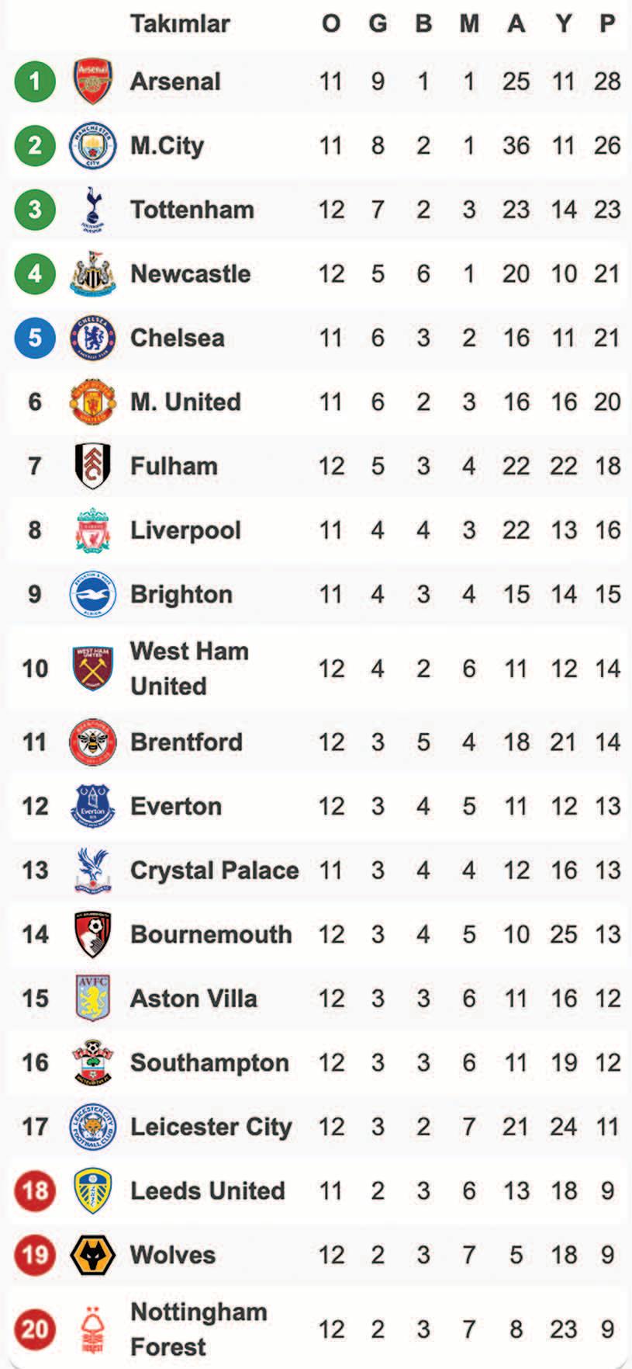
Task: Click the Newcastle club badge
Action: 93,273
